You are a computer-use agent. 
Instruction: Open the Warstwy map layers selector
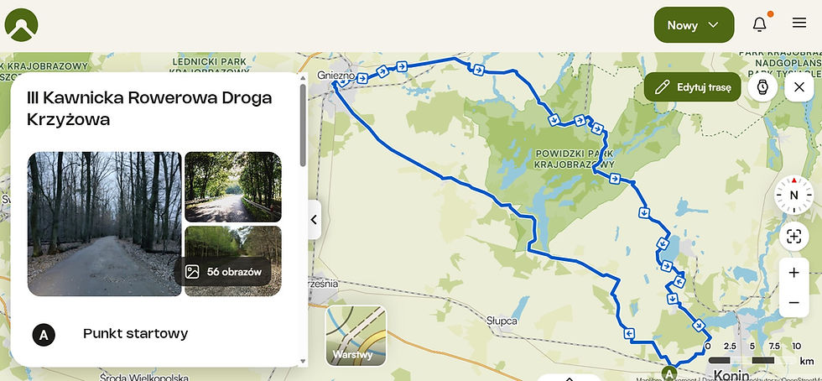(x=356, y=336)
